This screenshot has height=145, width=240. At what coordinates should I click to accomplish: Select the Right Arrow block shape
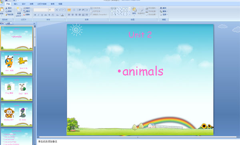[124, 11]
